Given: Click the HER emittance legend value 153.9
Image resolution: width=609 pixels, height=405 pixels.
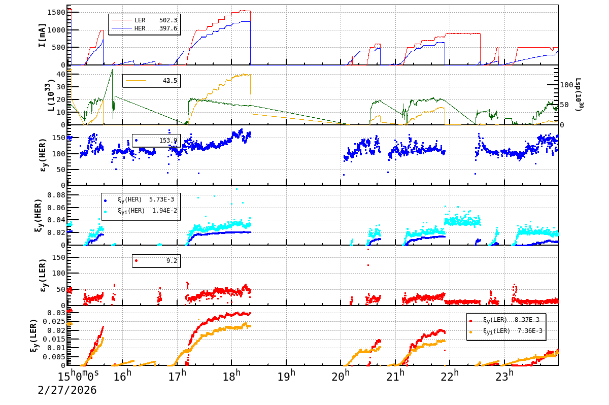Looking at the screenshot, I should (x=168, y=140).
